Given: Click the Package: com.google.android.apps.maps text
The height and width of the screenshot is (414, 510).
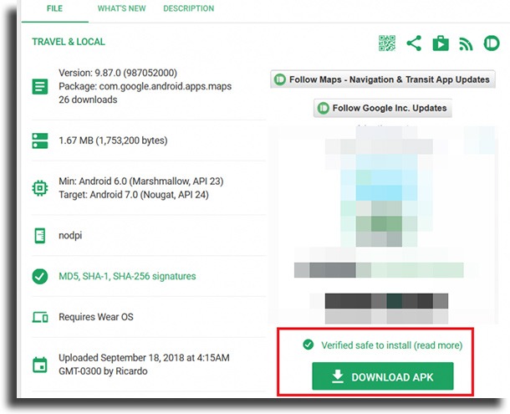Looking at the screenshot, I should click(145, 86).
